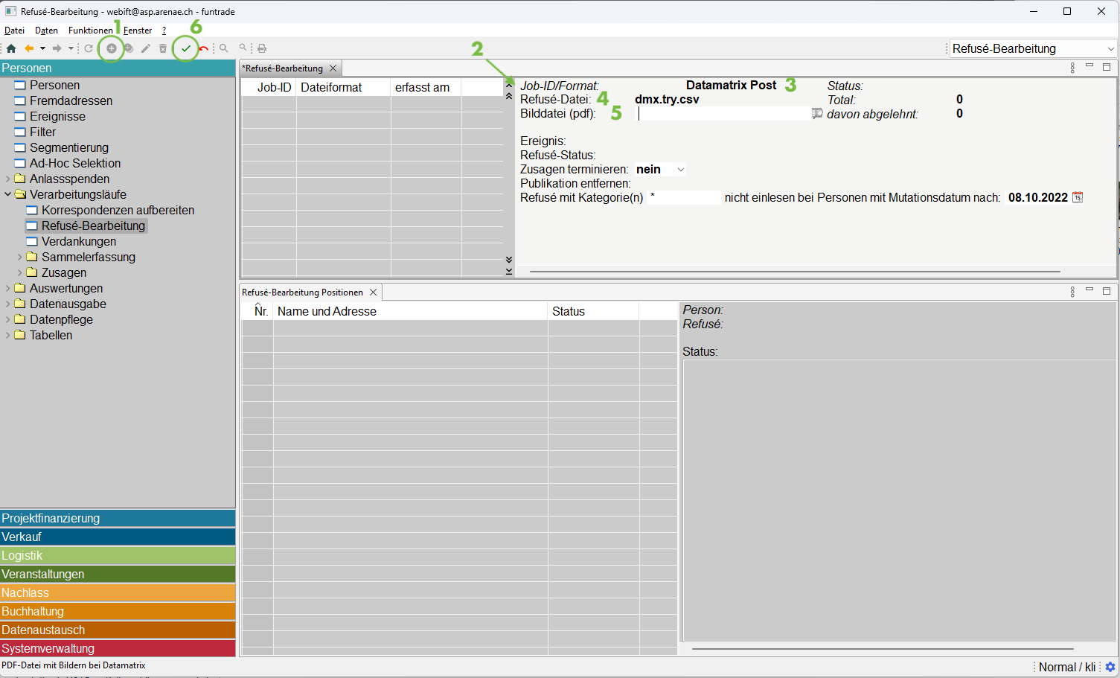This screenshot has height=678, width=1120.
Task: Open the Funktionen menu
Action: click(x=90, y=31)
